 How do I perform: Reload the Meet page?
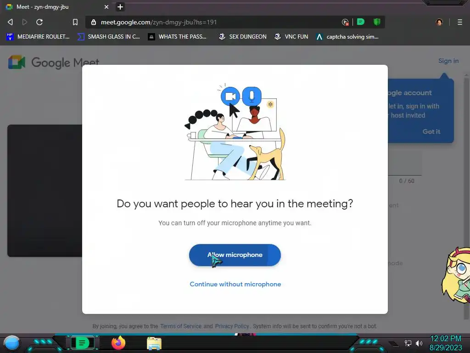(x=39, y=22)
